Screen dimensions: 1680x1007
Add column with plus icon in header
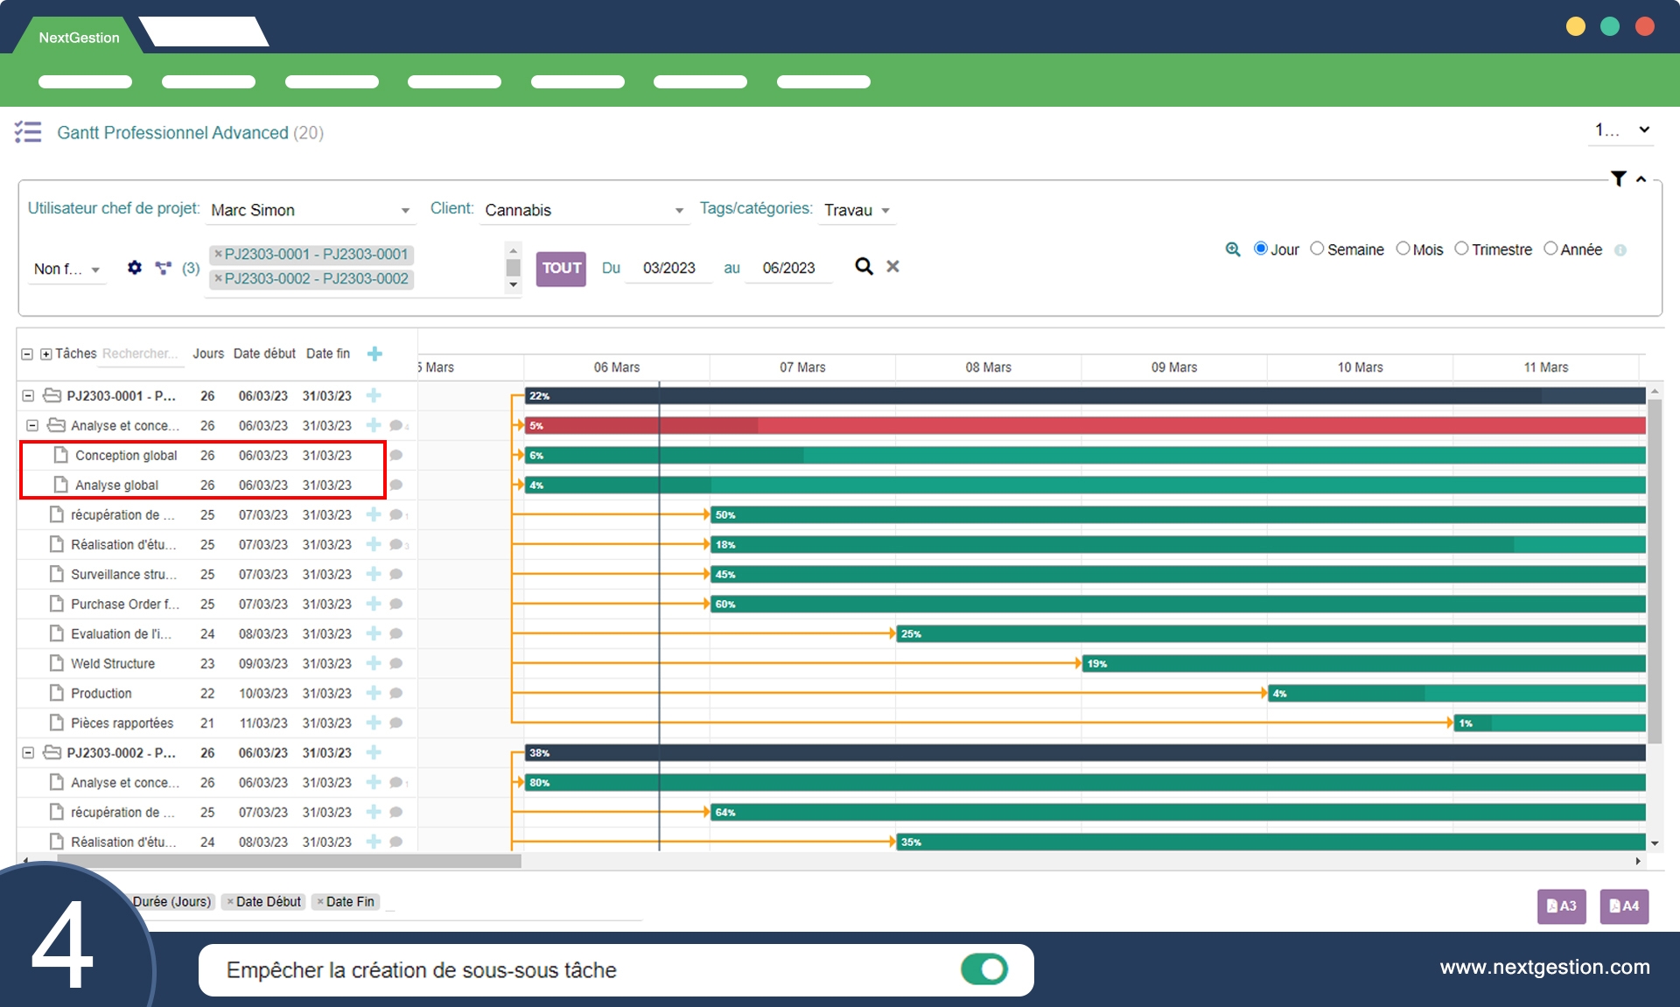click(x=374, y=353)
